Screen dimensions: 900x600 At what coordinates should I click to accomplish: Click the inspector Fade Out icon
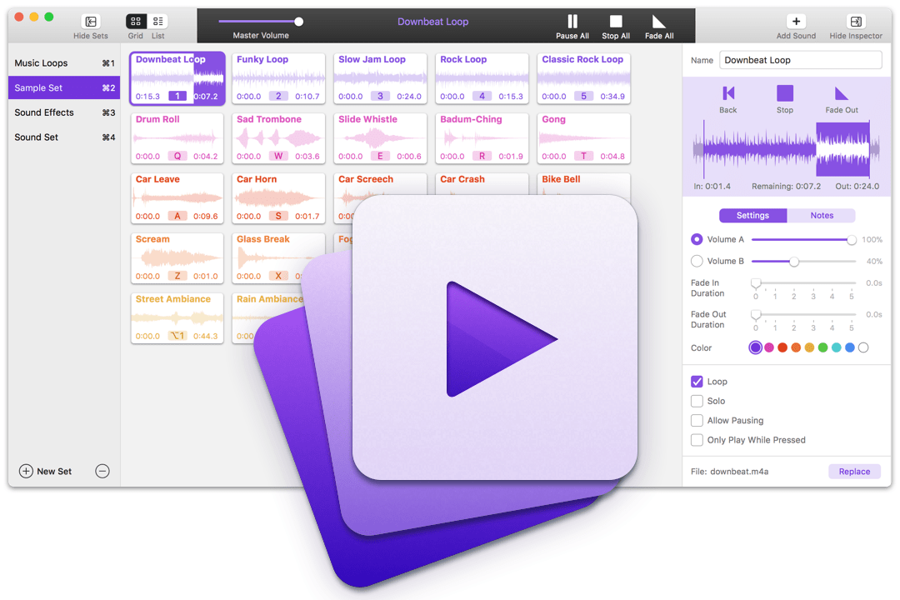point(842,93)
